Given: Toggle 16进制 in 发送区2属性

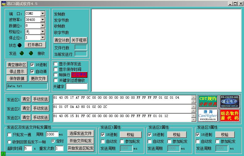Looking at the screenshot, I should tap(149, 135).
